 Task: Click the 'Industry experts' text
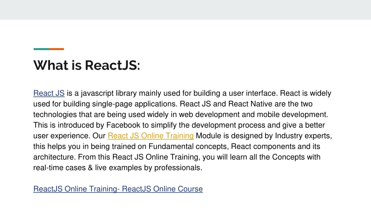coord(303,136)
